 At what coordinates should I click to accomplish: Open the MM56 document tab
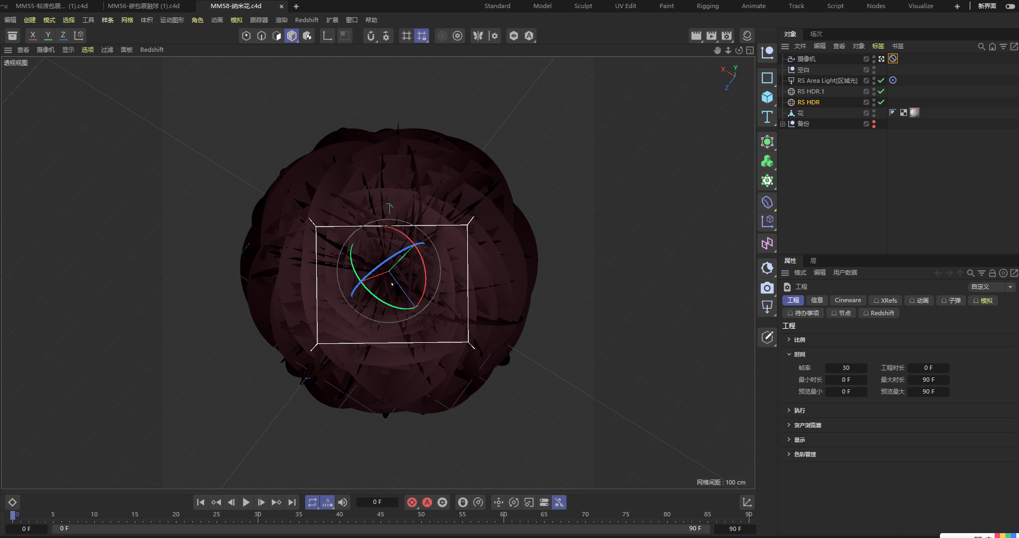pos(143,6)
